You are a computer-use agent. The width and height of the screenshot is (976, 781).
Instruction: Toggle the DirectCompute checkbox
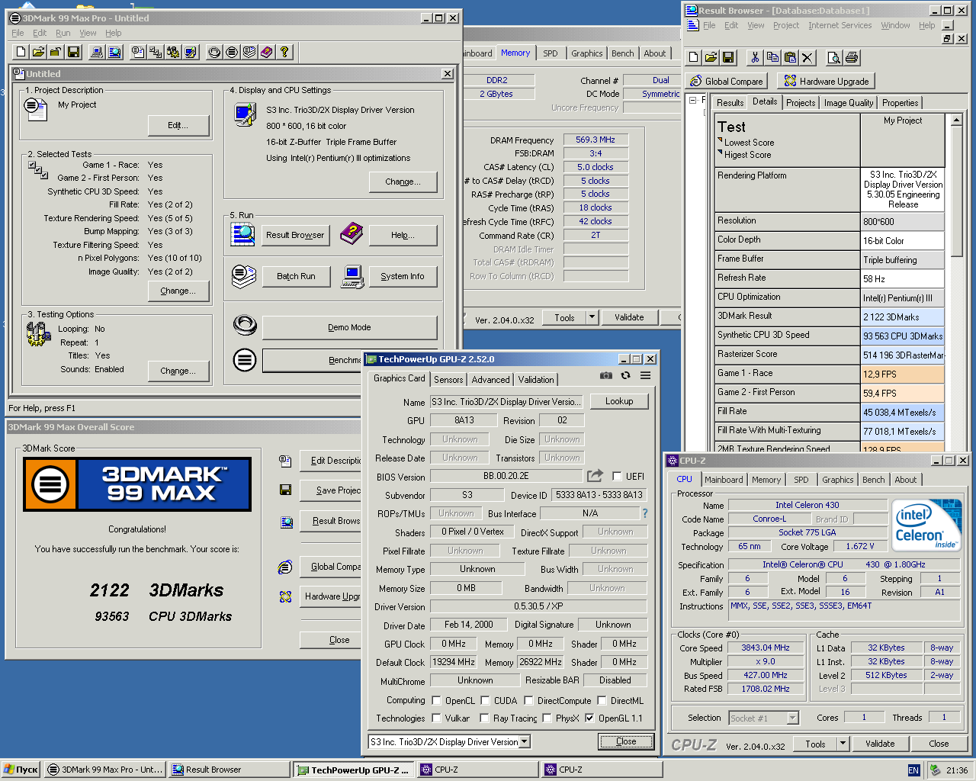528,700
